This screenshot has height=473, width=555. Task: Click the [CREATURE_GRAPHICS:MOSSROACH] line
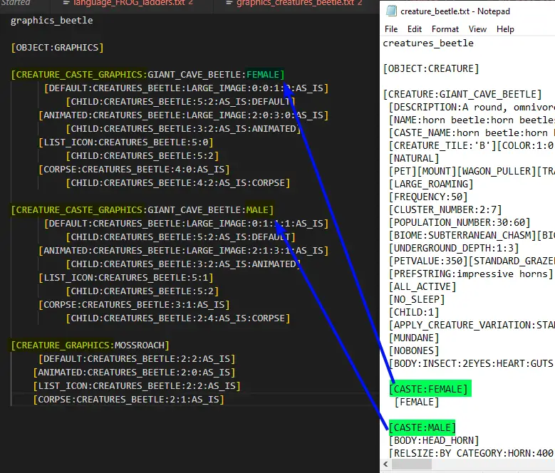90,345
